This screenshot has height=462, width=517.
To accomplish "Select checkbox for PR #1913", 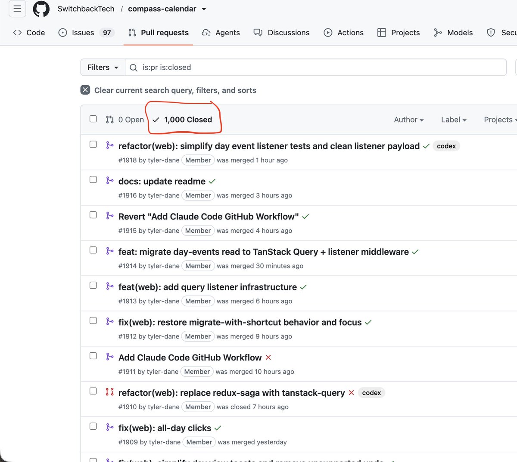I will (x=93, y=285).
